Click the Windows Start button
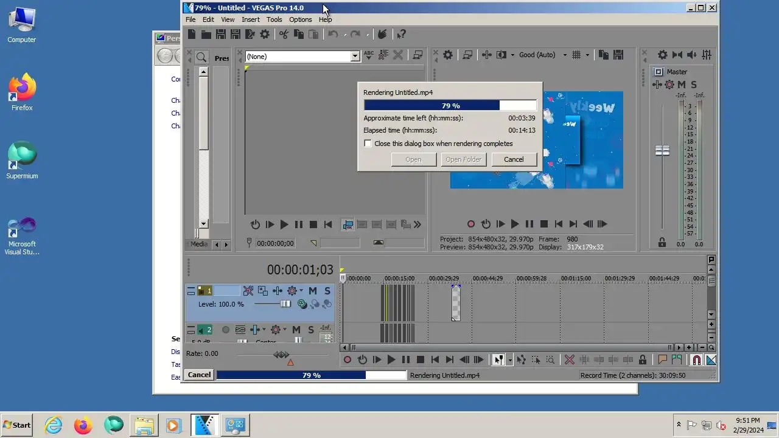This screenshot has height=438, width=779. pos(17,425)
